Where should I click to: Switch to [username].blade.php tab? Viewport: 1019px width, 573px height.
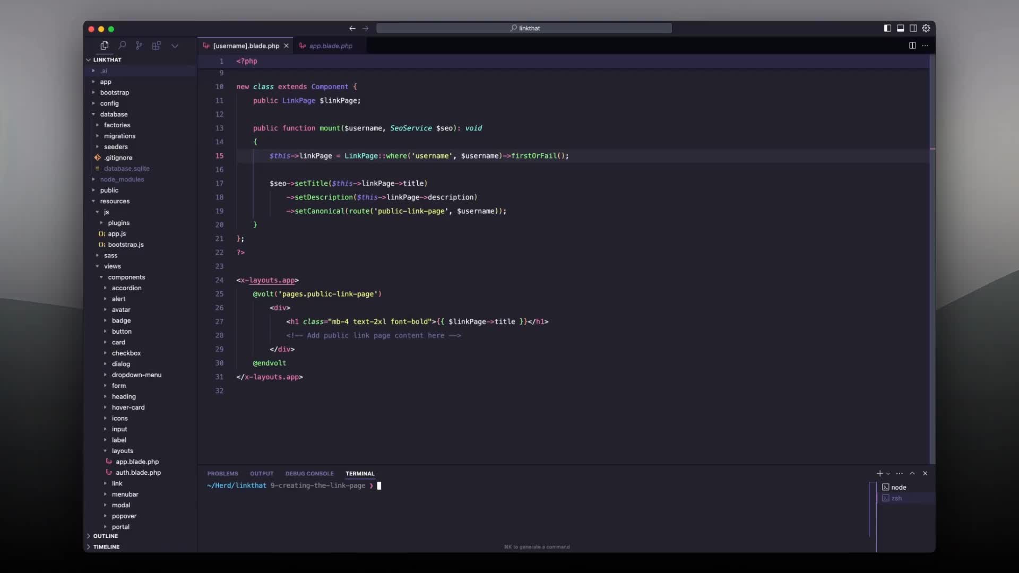246,46
